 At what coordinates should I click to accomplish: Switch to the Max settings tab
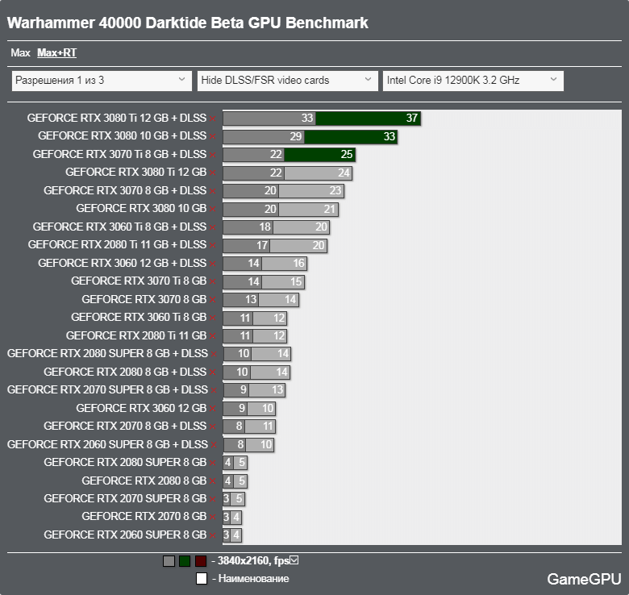click(20, 53)
